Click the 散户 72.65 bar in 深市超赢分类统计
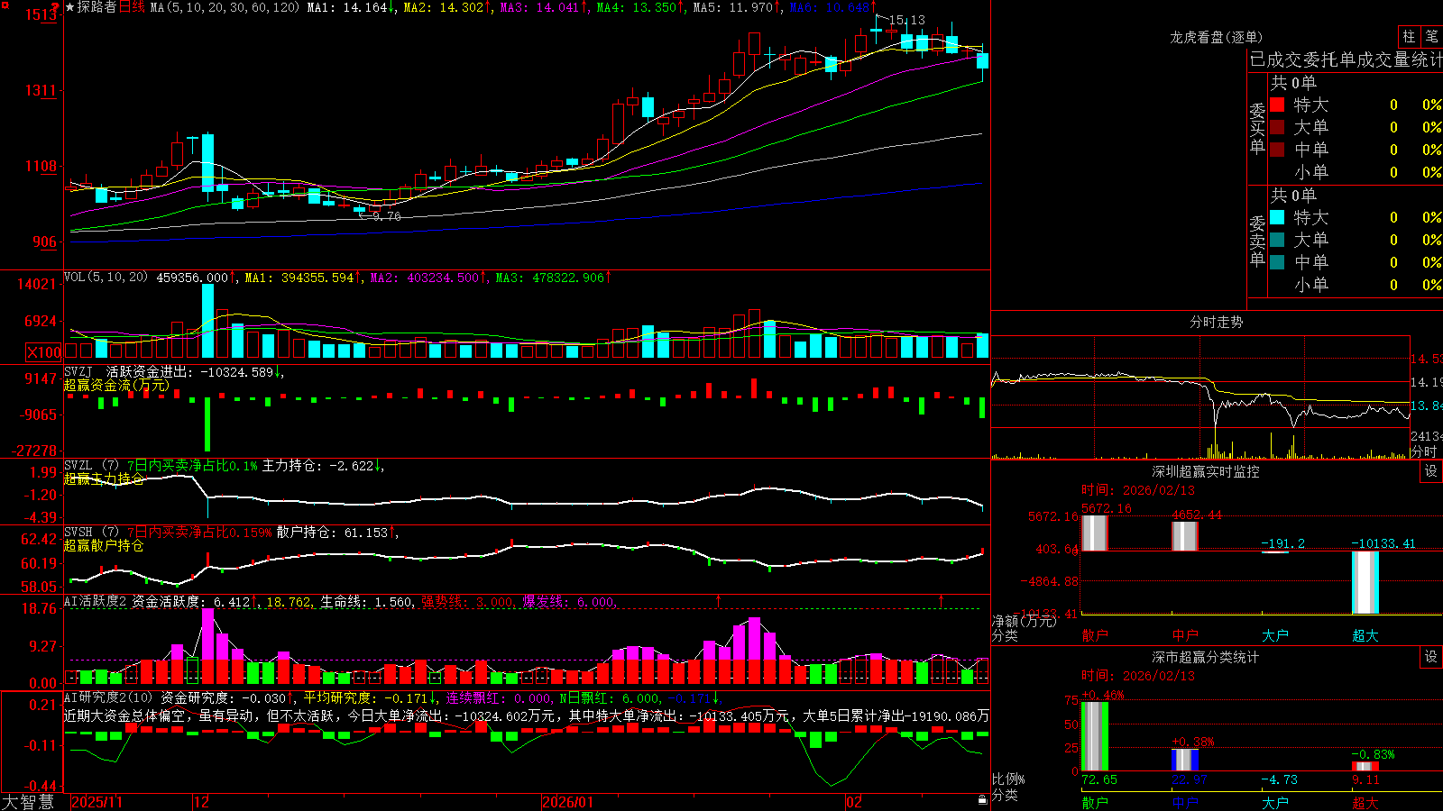Screen dimensions: 1443x811 1094,736
